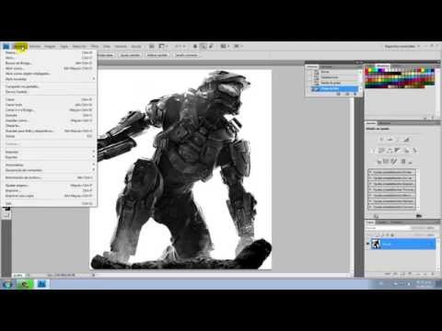Switch to Acciones tab in History panel
The height and width of the screenshot is (331, 442).
(326, 66)
